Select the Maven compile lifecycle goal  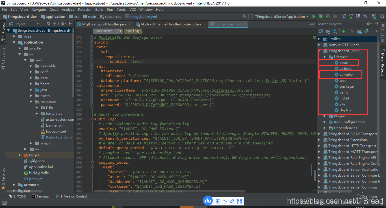[x=346, y=75]
